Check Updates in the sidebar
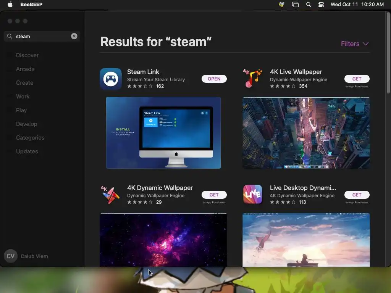 (27, 151)
